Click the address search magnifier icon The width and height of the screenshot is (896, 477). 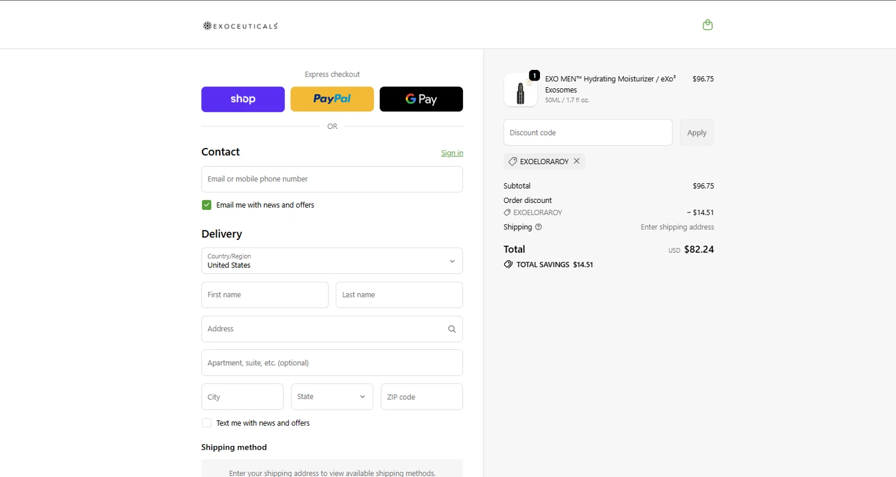point(452,329)
